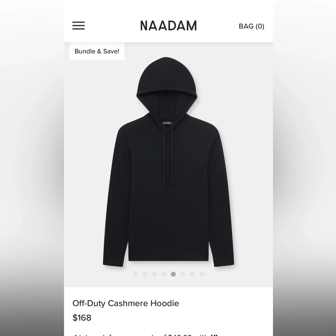The height and width of the screenshot is (336, 336).
Task: Open the interest-free installments info line
Action: [146, 335]
